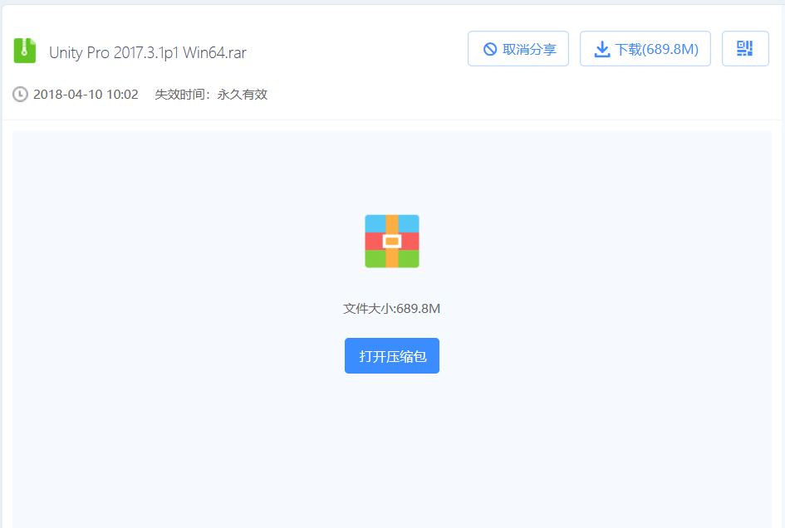Click the 打开压缩包 button
785x528 pixels.
(392, 356)
